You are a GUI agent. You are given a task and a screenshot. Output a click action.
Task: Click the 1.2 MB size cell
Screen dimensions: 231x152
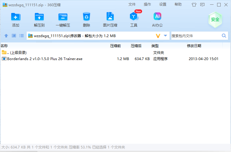tap(123, 59)
